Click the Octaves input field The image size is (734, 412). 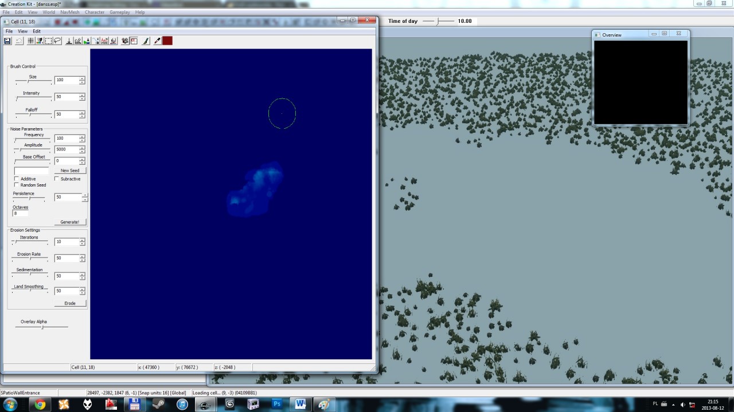pyautogui.click(x=20, y=213)
